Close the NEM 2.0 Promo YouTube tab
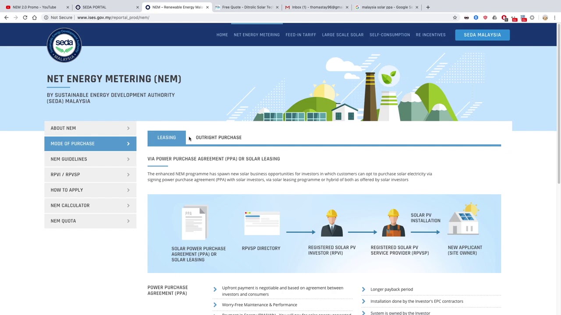Screen dimensions: 561x315 (67, 7)
